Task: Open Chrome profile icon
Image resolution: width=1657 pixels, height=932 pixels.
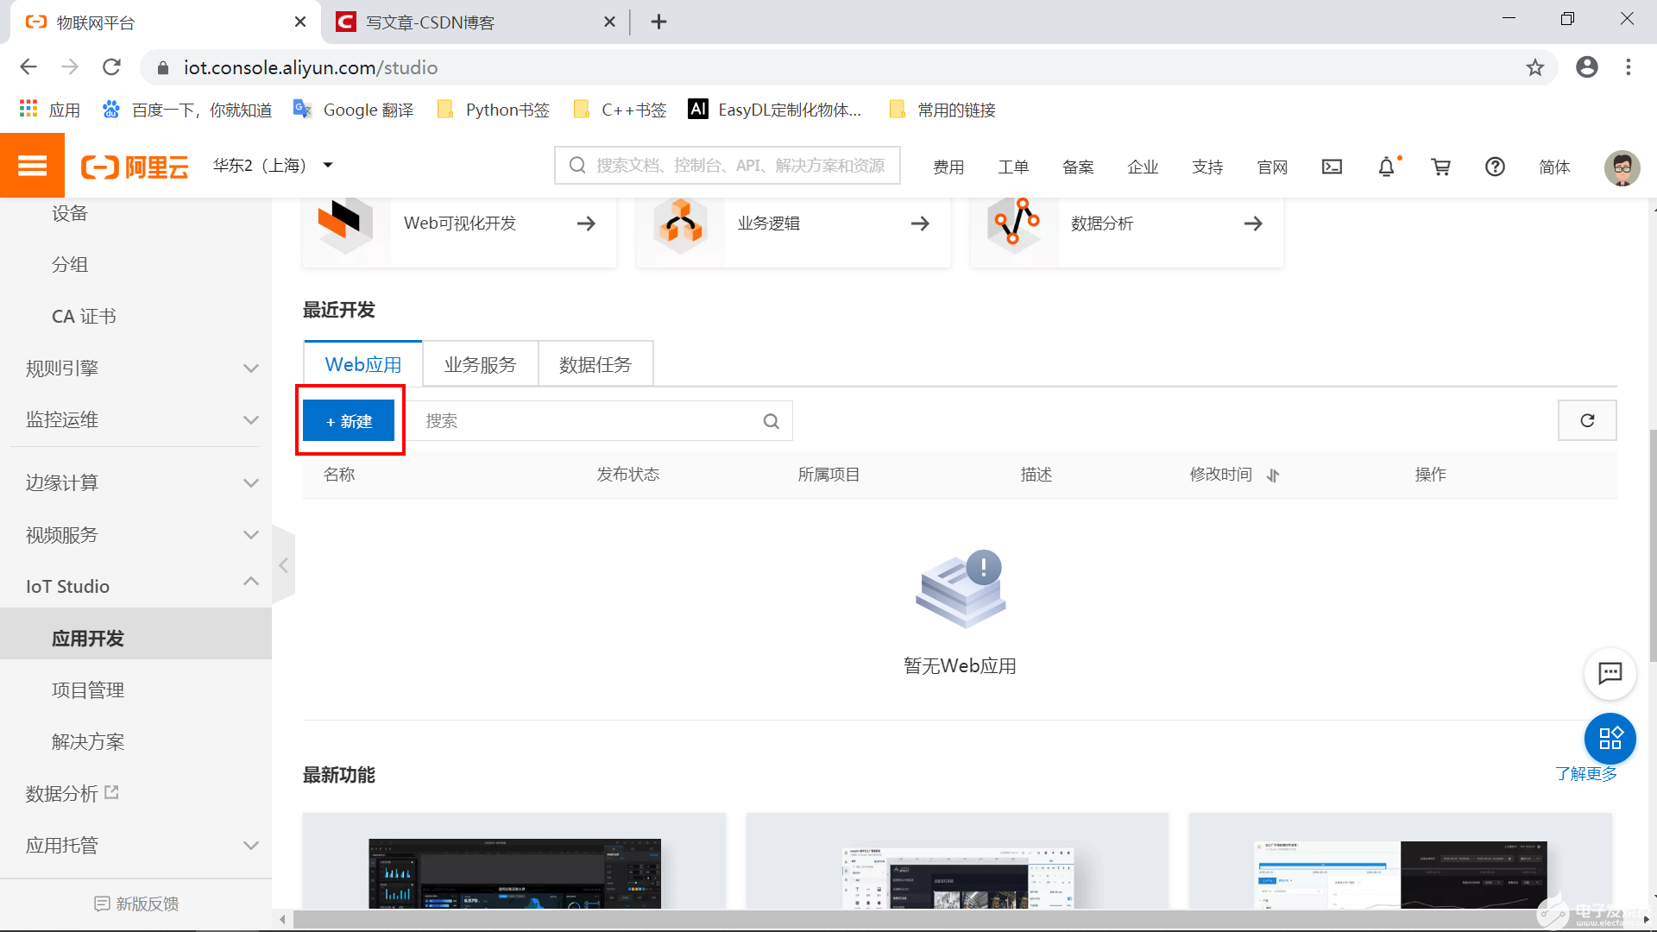Action: pyautogui.click(x=1586, y=67)
